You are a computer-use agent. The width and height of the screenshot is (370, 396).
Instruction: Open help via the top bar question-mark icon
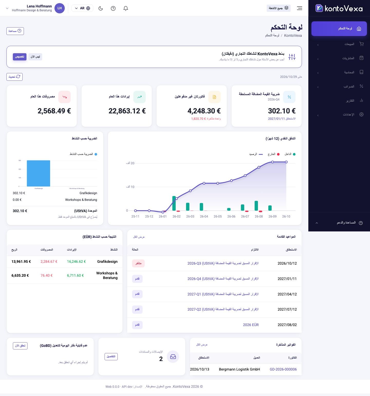113,8
